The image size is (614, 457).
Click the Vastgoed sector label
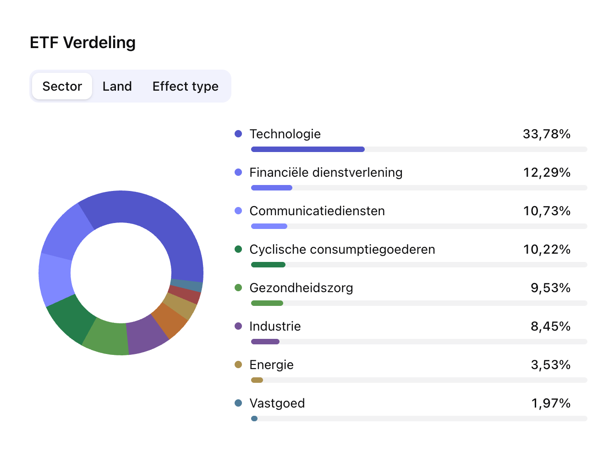tap(277, 403)
